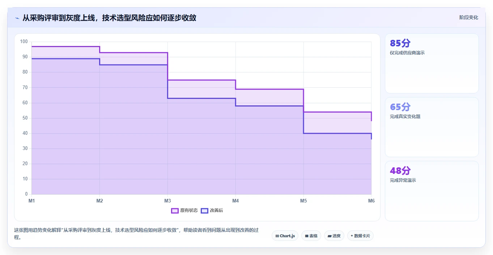The image size is (493, 255).
Task: Click the M5 x-axis label
Action: click(303, 201)
